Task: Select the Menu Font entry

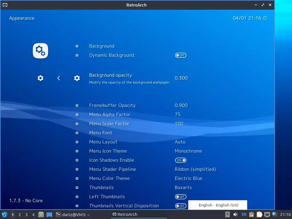Action: tap(101, 133)
